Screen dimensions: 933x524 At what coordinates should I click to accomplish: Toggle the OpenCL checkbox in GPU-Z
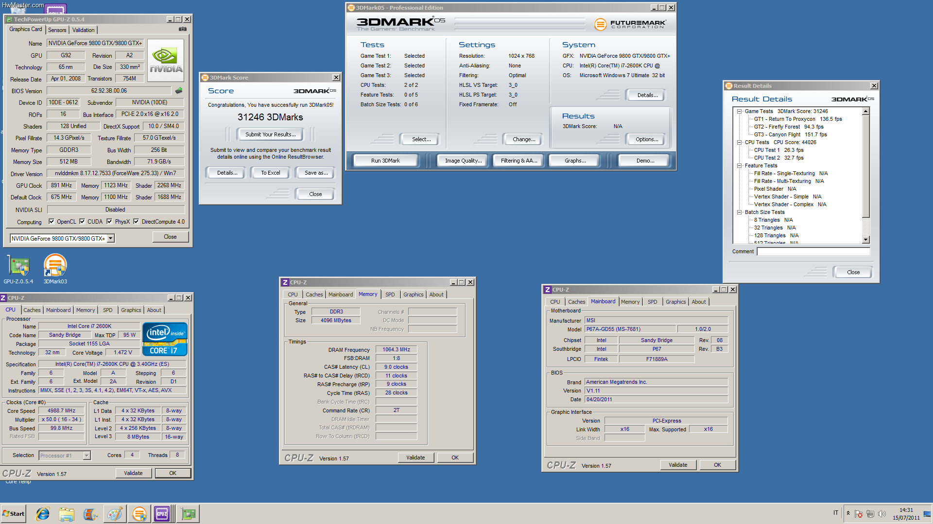click(52, 222)
